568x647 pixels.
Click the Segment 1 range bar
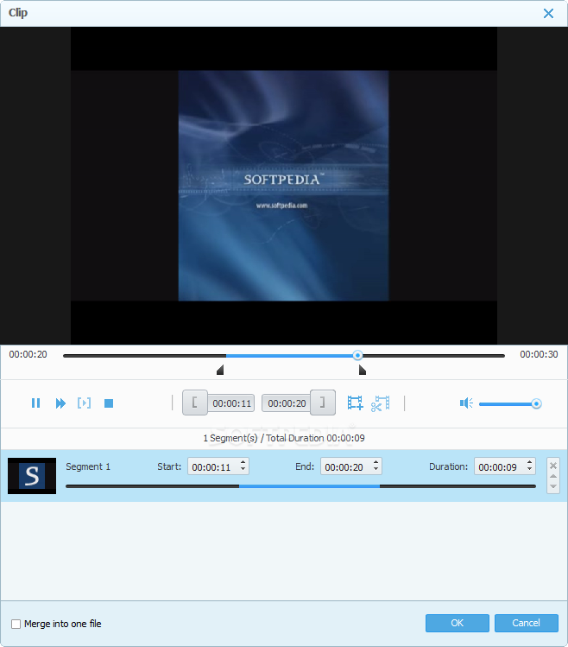(x=300, y=486)
